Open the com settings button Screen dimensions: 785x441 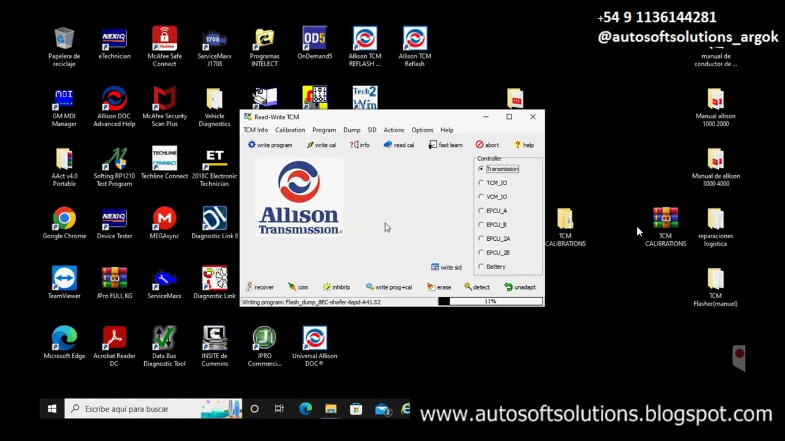[298, 287]
